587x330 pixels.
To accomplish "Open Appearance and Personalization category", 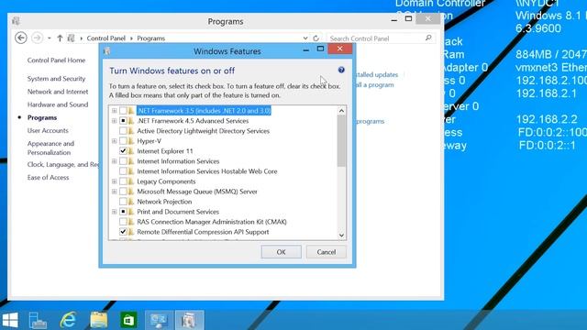I will 50,148.
